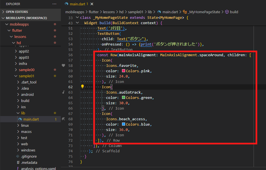
Task: Open the .gitignore file in explorer
Action: tap(29, 156)
